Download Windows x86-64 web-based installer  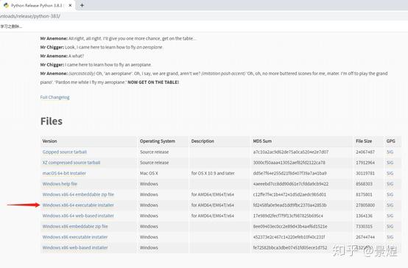(x=78, y=216)
